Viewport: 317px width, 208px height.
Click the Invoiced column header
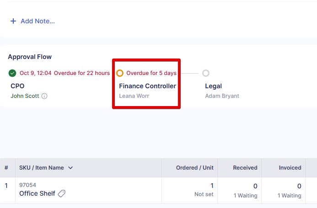pos(290,168)
